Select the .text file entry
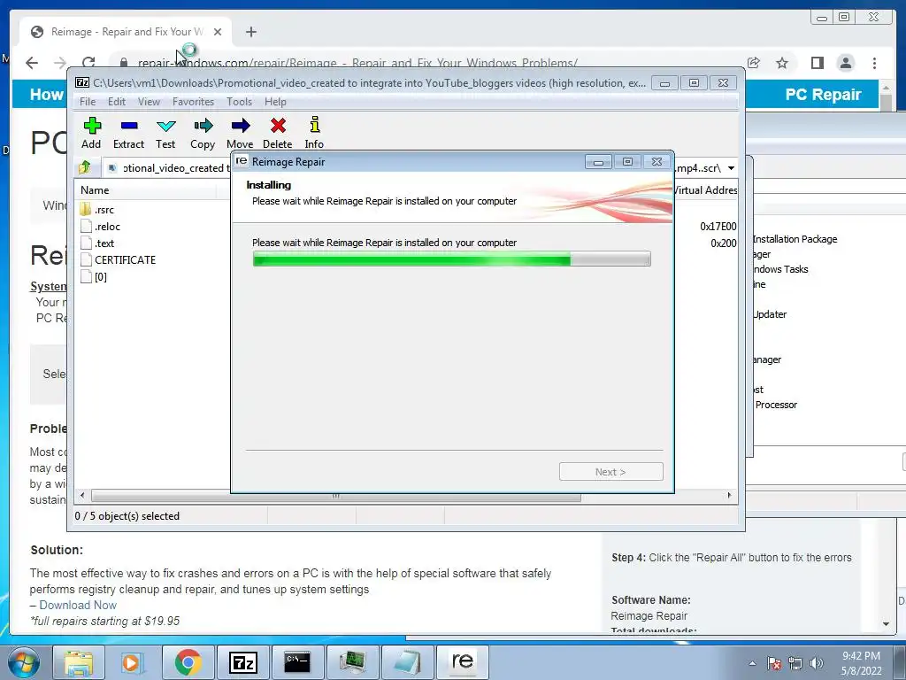Screen dimensions: 906x680 click(x=97, y=243)
